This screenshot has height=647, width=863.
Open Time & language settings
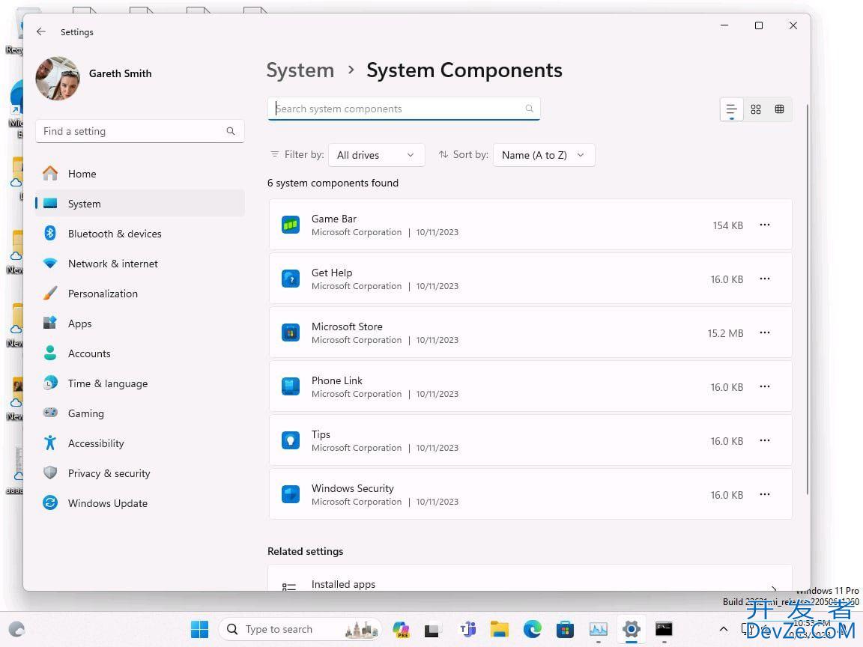[140, 383]
